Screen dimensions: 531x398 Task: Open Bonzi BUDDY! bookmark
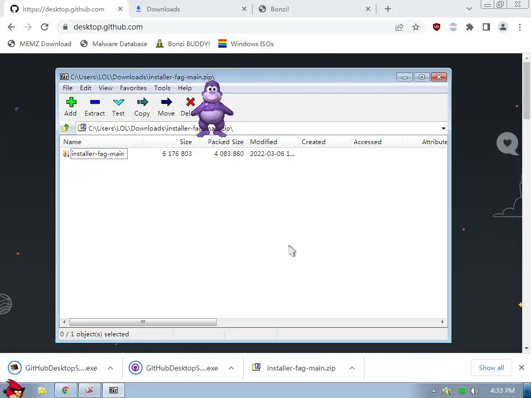183,44
